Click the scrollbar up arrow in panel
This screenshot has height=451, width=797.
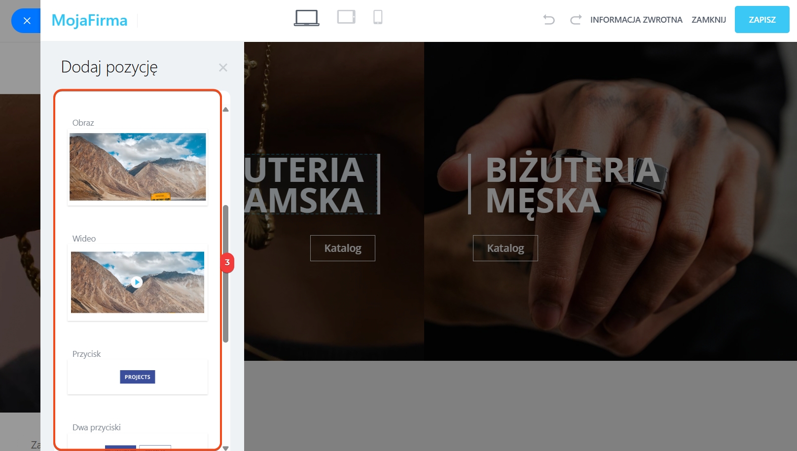pos(226,109)
